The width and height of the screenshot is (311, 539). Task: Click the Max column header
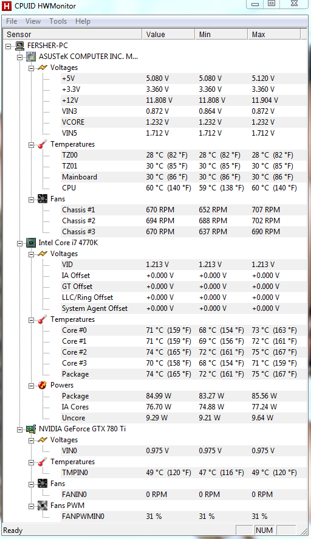[x=274, y=35]
